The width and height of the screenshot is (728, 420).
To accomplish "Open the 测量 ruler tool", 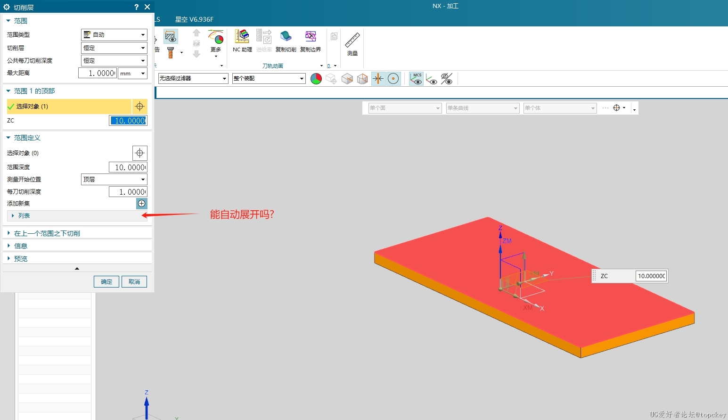I will pyautogui.click(x=352, y=43).
